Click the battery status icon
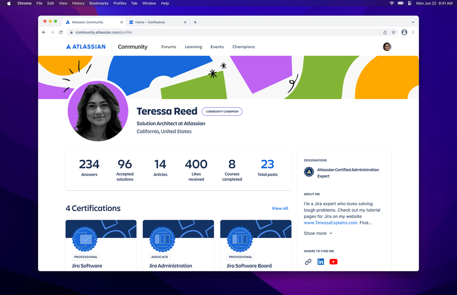The image size is (457, 295). tap(401, 3)
